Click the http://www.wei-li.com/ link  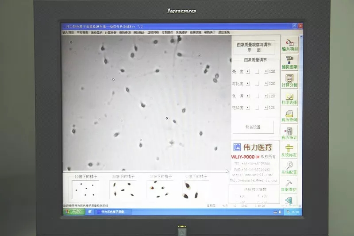[x=253, y=175]
